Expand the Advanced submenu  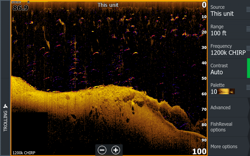point(229,108)
